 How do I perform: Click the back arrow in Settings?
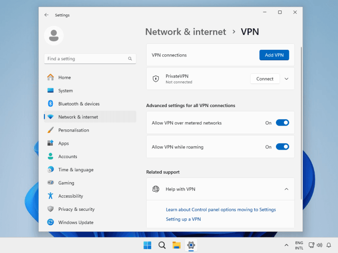click(x=46, y=15)
